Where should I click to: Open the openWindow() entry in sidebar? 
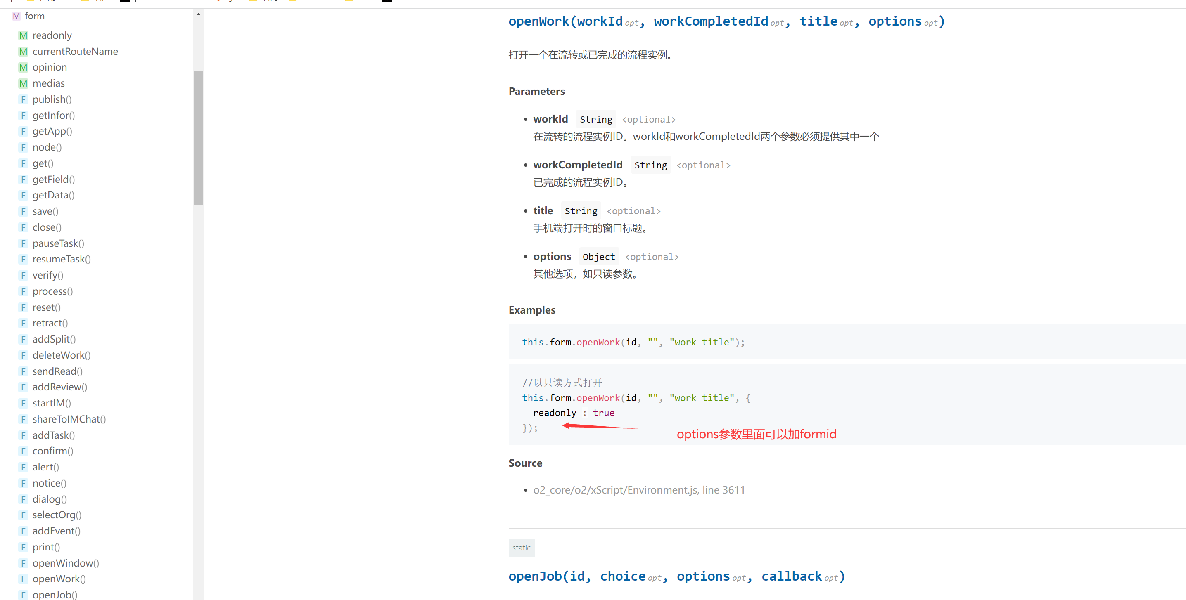click(x=65, y=563)
